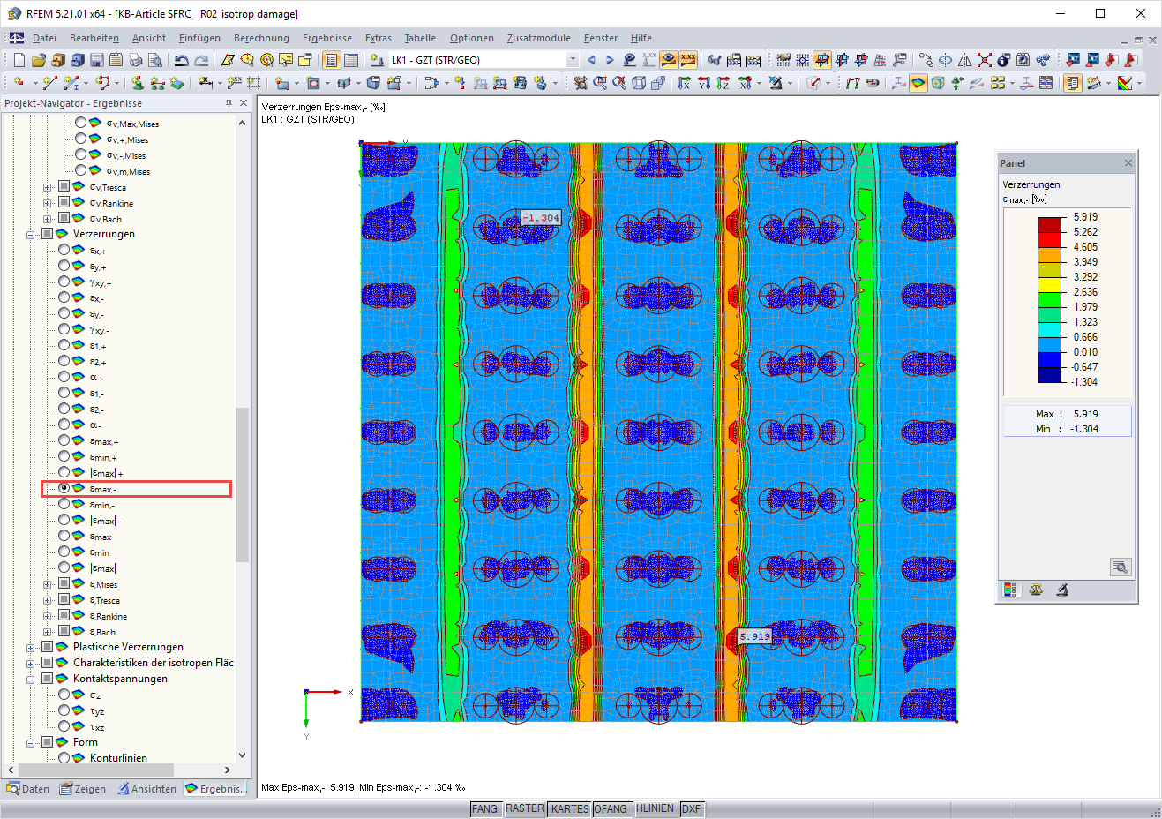The width and height of the screenshot is (1162, 819).
Task: Click the Redo arrow icon
Action: [x=201, y=60]
